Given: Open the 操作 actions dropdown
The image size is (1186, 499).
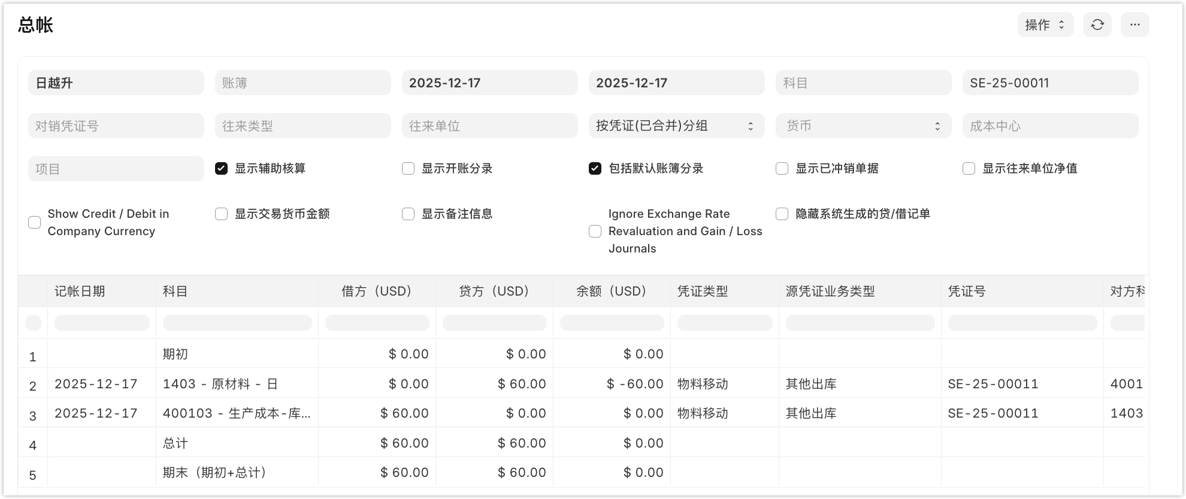Looking at the screenshot, I should 1045,25.
